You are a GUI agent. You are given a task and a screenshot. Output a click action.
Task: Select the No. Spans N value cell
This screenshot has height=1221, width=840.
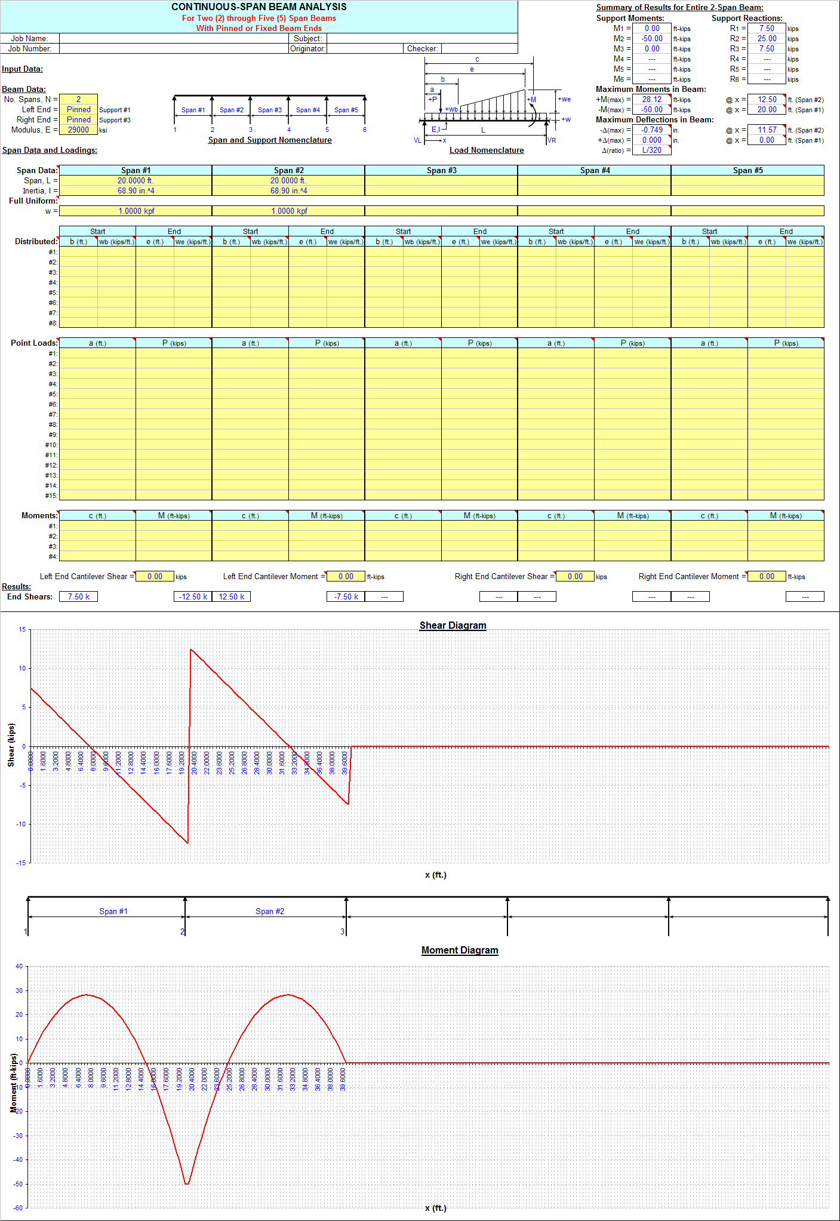[x=78, y=99]
